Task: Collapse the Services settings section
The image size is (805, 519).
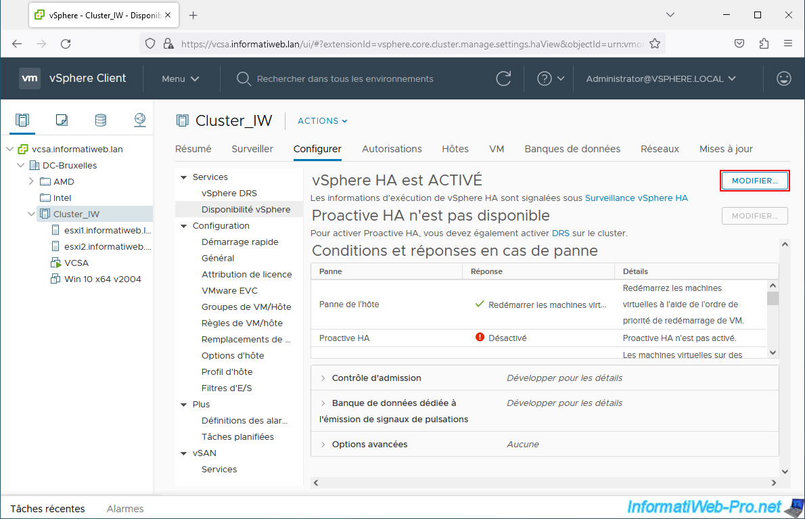Action: (x=184, y=177)
